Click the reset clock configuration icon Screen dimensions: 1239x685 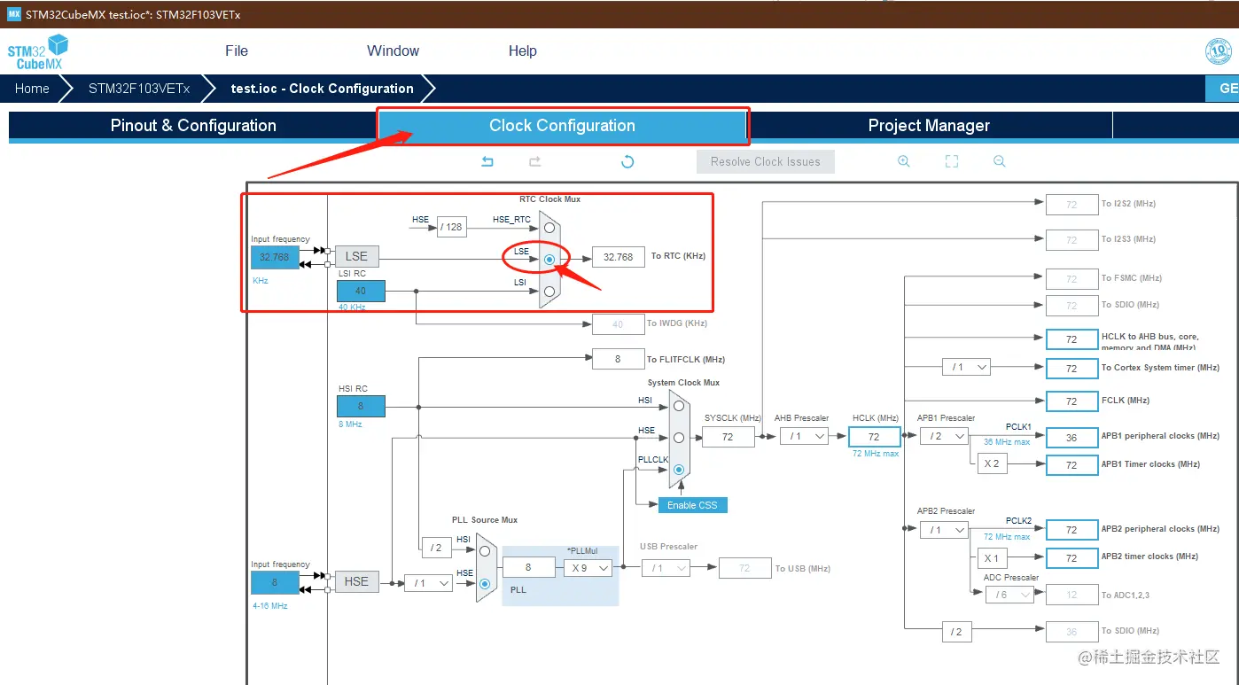click(627, 161)
